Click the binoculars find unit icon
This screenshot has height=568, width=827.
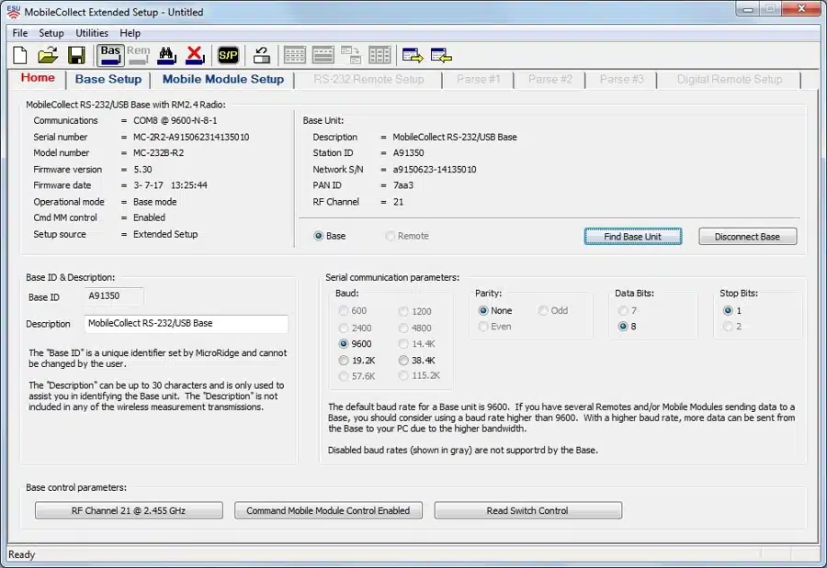166,55
